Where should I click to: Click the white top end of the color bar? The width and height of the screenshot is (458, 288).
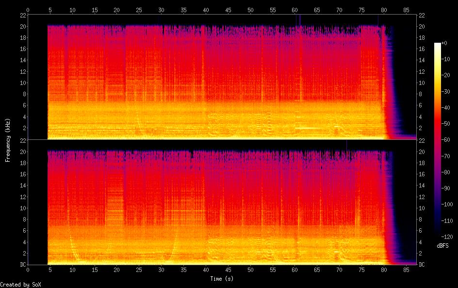tap(438, 45)
